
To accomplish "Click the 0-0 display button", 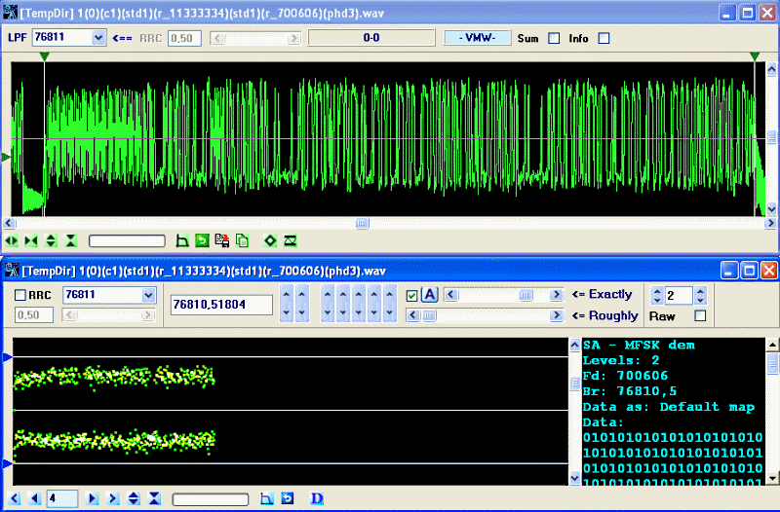I will [370, 38].
